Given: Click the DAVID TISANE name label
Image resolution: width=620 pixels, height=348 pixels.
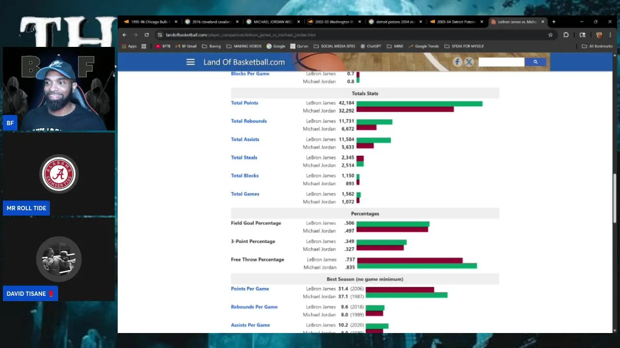Looking at the screenshot, I should 30,294.
